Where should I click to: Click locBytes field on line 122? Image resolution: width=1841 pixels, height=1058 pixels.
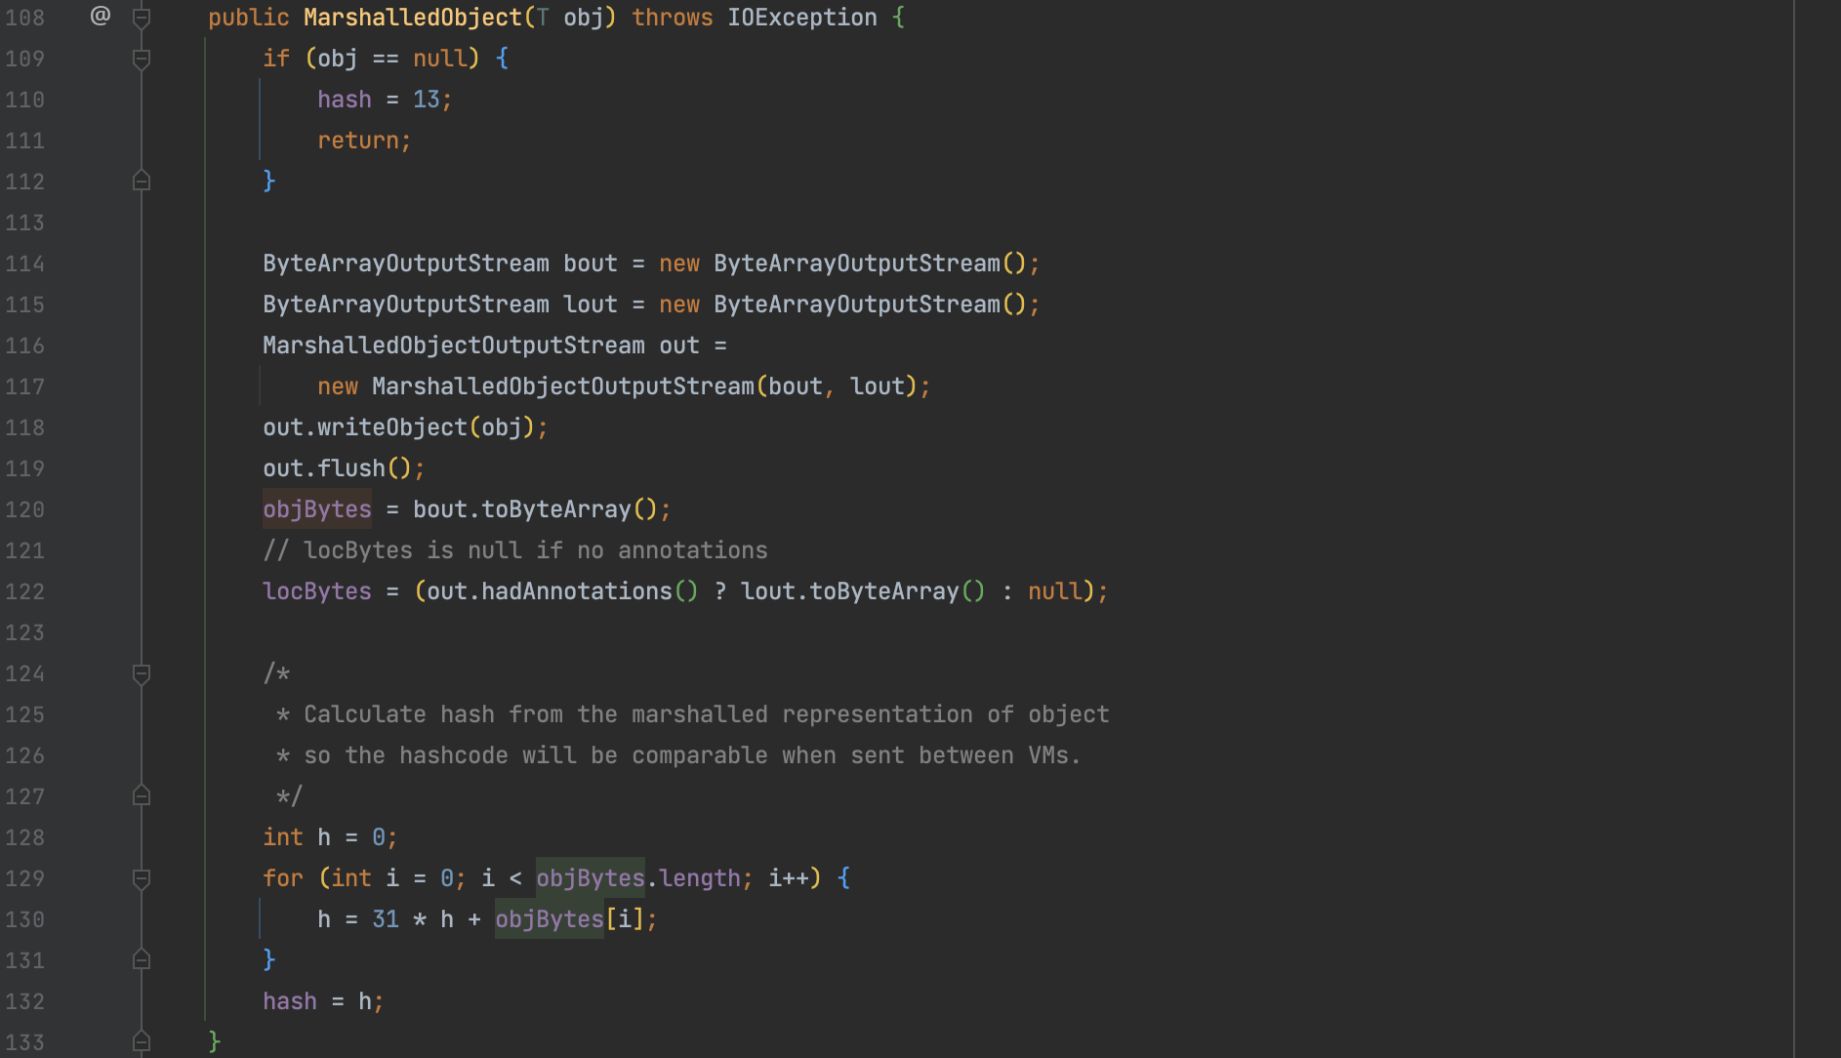pos(317,591)
